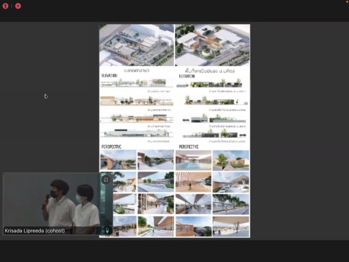Select the bottom-right perspective image on poster
349x262 pixels.
pos(231,226)
